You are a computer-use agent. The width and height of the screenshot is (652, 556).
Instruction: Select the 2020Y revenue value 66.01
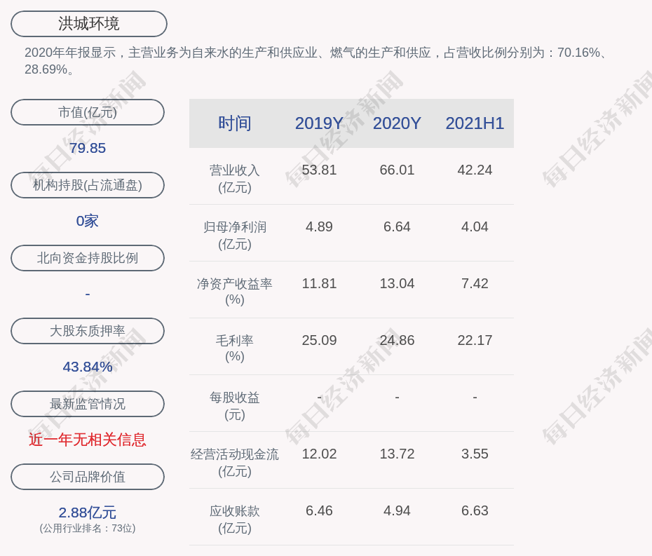pos(397,170)
